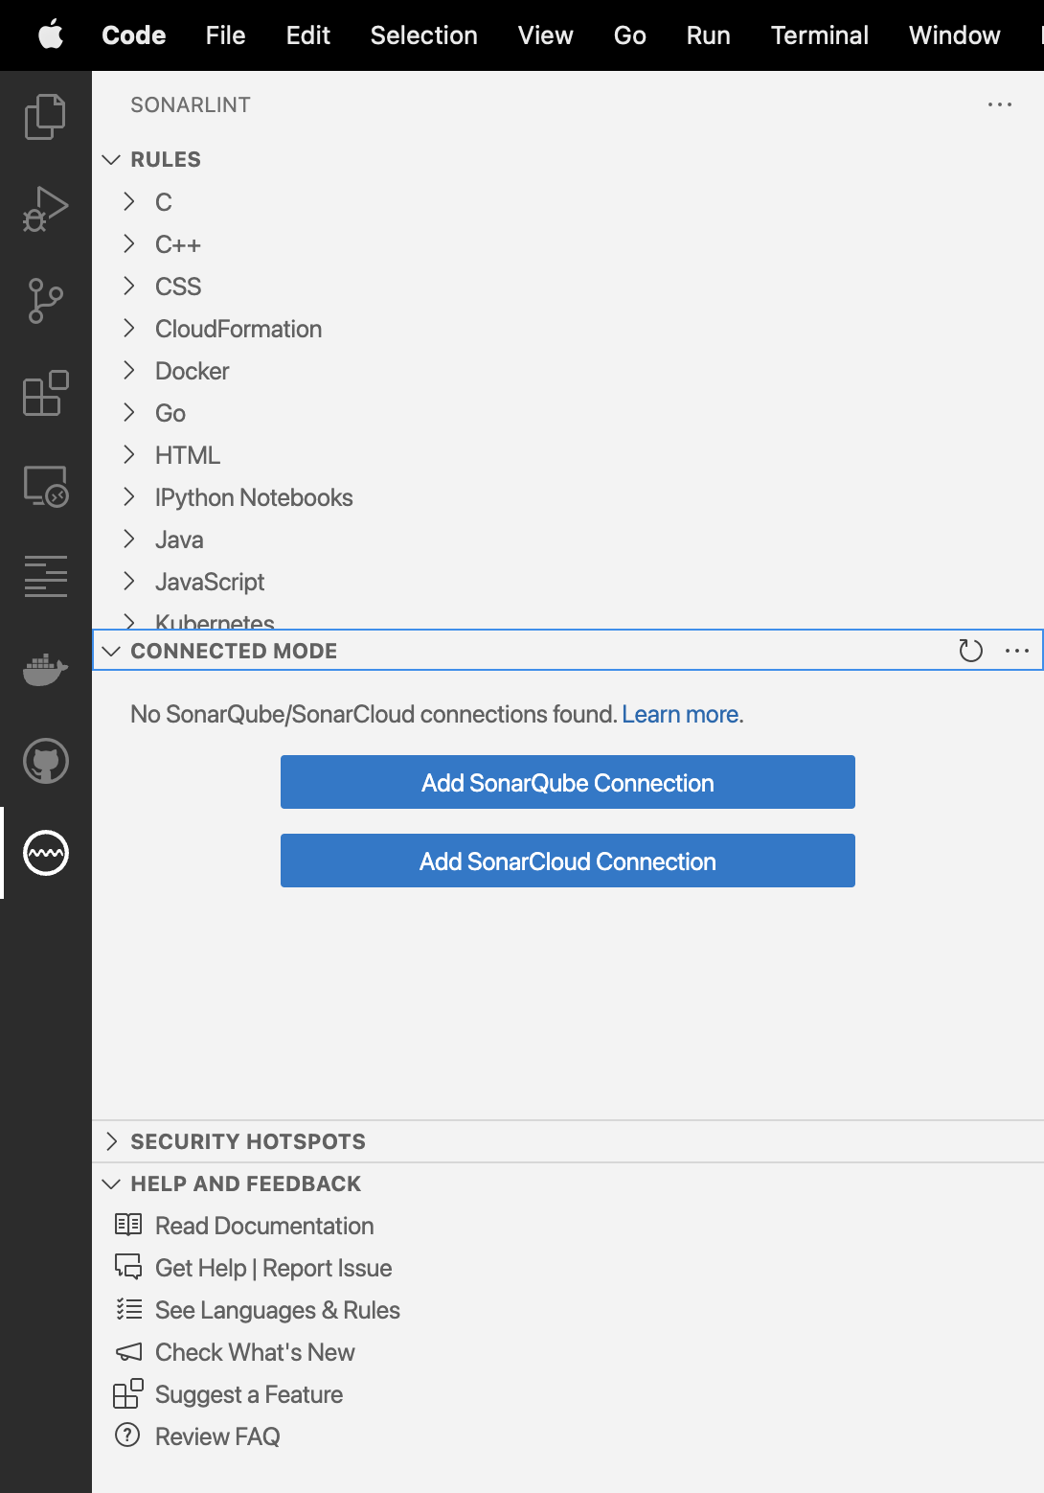
Task: Open Connected Mode more actions ellipsis
Action: pos(1016,651)
